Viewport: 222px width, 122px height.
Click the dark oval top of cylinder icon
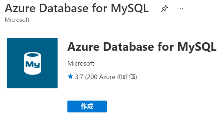pyautogui.click(x=33, y=55)
